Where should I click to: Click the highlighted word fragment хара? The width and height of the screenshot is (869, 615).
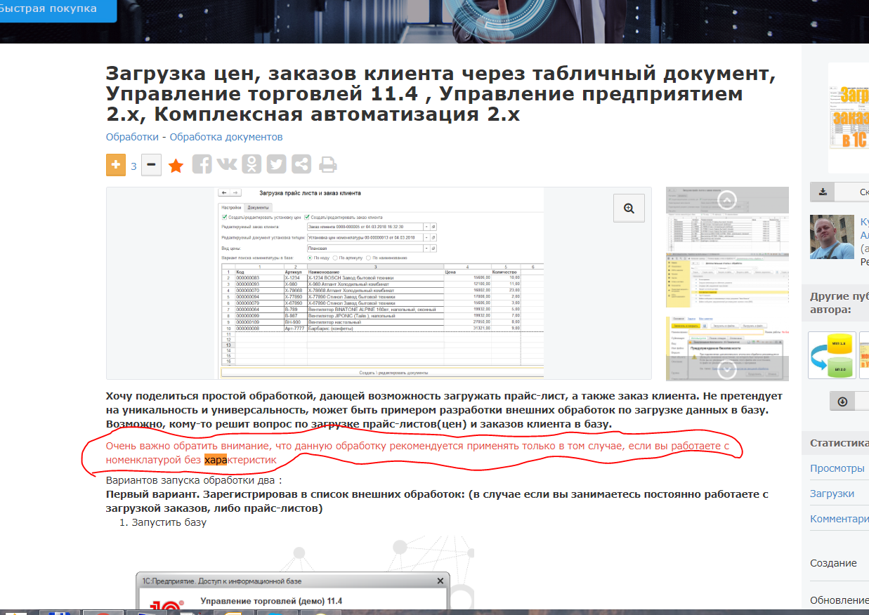216,460
